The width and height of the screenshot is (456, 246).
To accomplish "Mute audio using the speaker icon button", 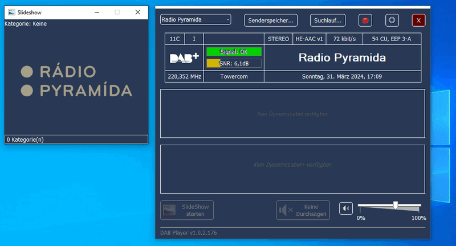I will (x=346, y=208).
